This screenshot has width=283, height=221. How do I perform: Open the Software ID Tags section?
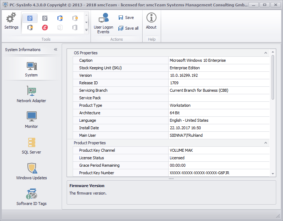pyautogui.click(x=31, y=197)
